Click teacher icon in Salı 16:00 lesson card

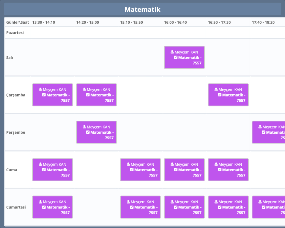pyautogui.click(x=172, y=52)
